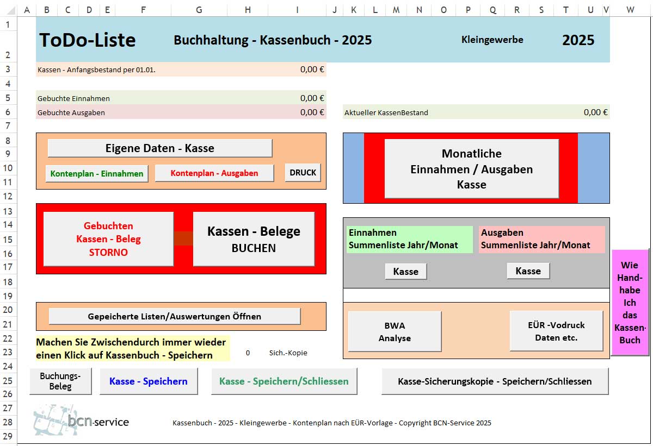This screenshot has width=653, height=446.
Task: Open Monatliche Einnahmen / Ausgaben Kasse
Action: pyautogui.click(x=471, y=169)
